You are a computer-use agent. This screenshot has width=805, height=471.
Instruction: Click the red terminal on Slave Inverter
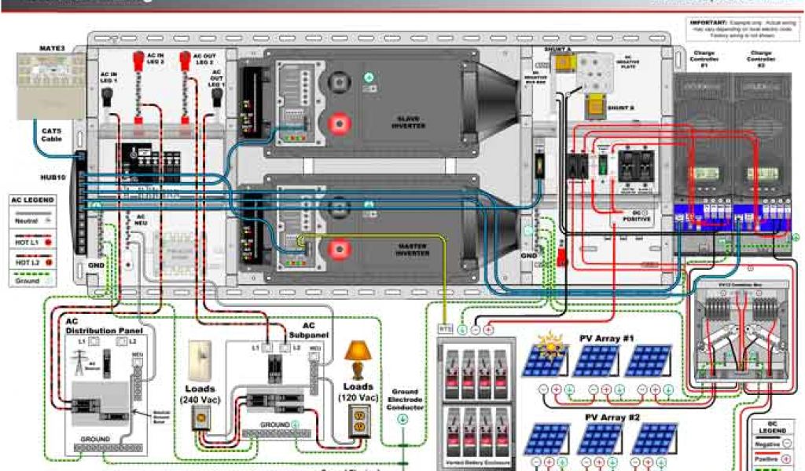(x=338, y=123)
